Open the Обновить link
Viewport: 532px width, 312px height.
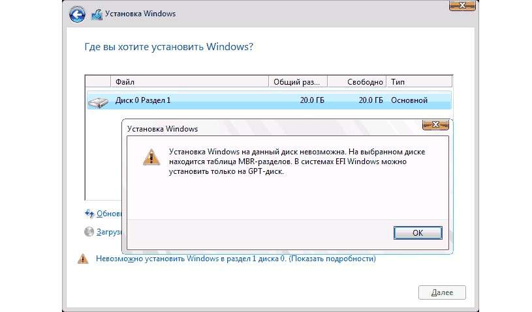click(109, 214)
